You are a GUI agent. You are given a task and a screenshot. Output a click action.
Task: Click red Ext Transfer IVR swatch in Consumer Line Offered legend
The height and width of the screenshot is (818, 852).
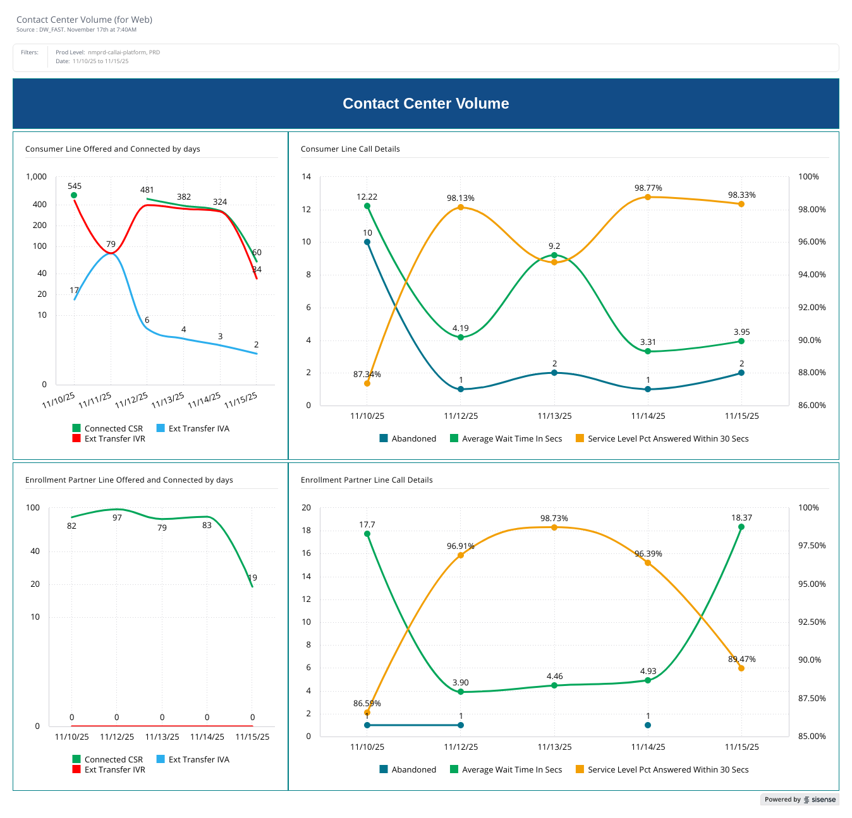(76, 438)
